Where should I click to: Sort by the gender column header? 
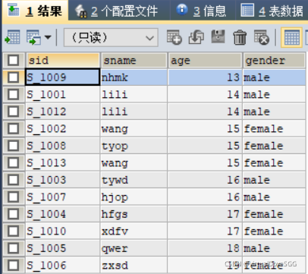coord(274,61)
